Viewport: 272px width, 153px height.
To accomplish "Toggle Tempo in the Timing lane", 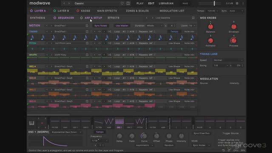I will (x=174, y=31).
